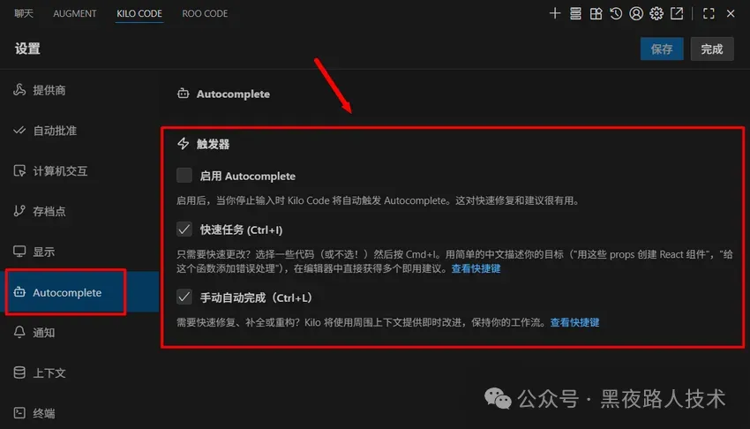Click the 提供商 plug icon

19,89
